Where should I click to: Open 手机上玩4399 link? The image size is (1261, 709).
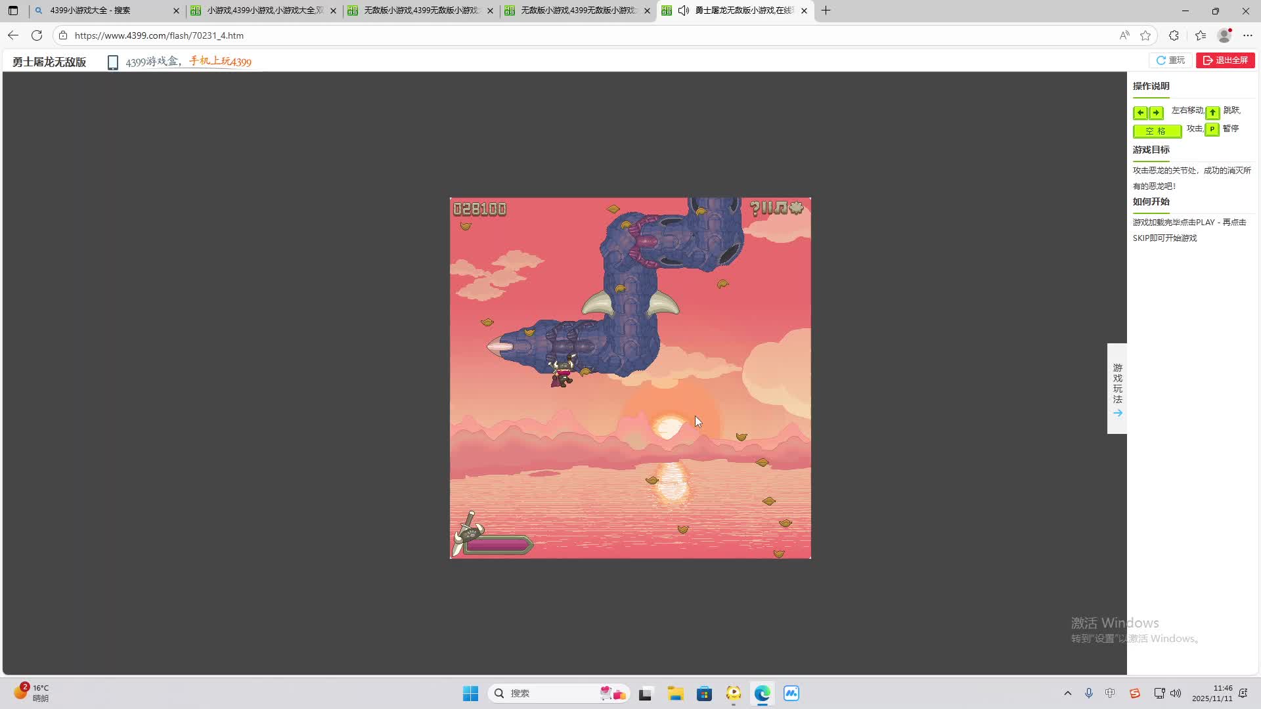coord(220,62)
